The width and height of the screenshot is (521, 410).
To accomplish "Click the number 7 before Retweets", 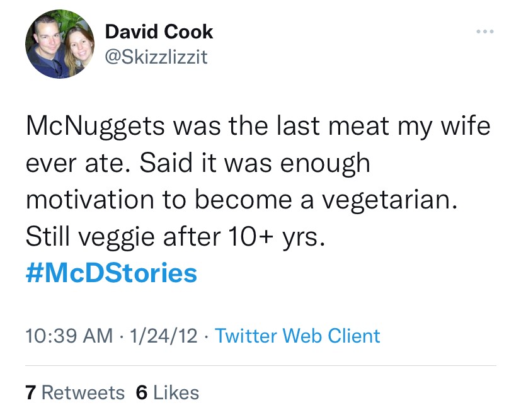I will point(30,392).
